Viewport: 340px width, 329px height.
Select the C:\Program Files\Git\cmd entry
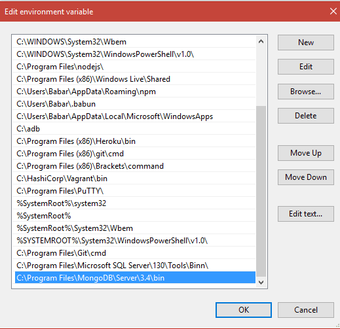click(x=134, y=253)
